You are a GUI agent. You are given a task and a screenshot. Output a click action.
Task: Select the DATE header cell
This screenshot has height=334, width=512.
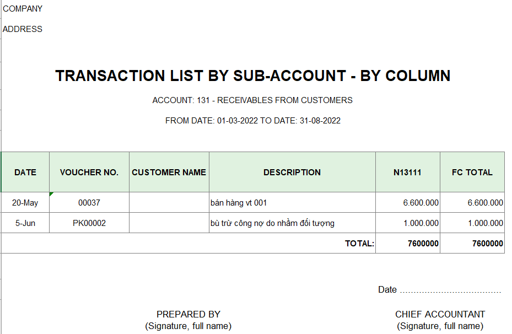click(25, 172)
